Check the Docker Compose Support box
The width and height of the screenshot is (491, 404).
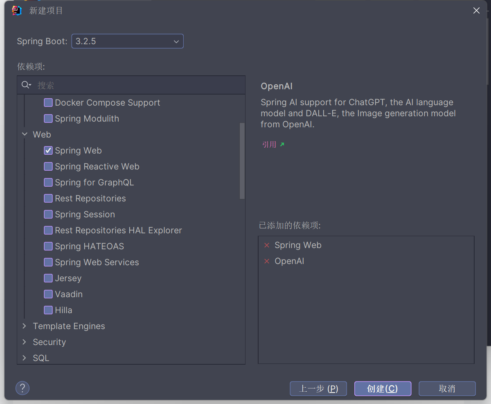[48, 102]
